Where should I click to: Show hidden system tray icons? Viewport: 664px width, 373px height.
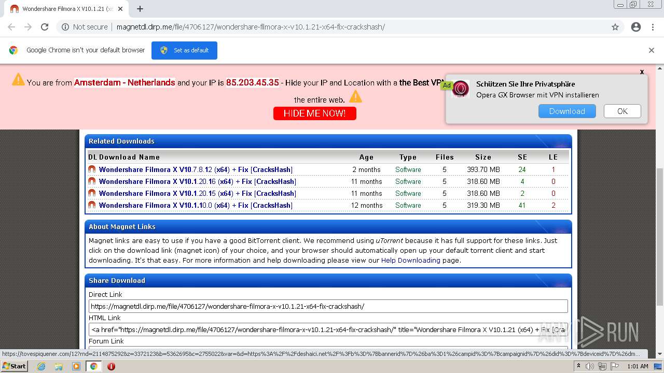coord(578,366)
